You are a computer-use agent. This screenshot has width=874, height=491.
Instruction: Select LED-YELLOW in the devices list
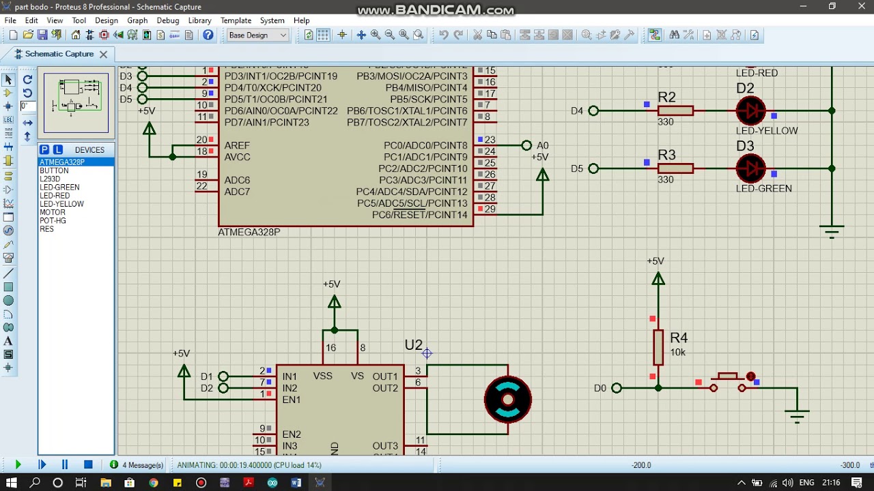point(61,204)
